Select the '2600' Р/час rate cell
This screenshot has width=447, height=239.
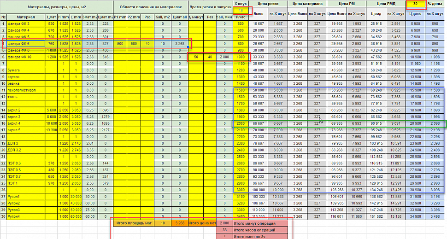(x=241, y=163)
